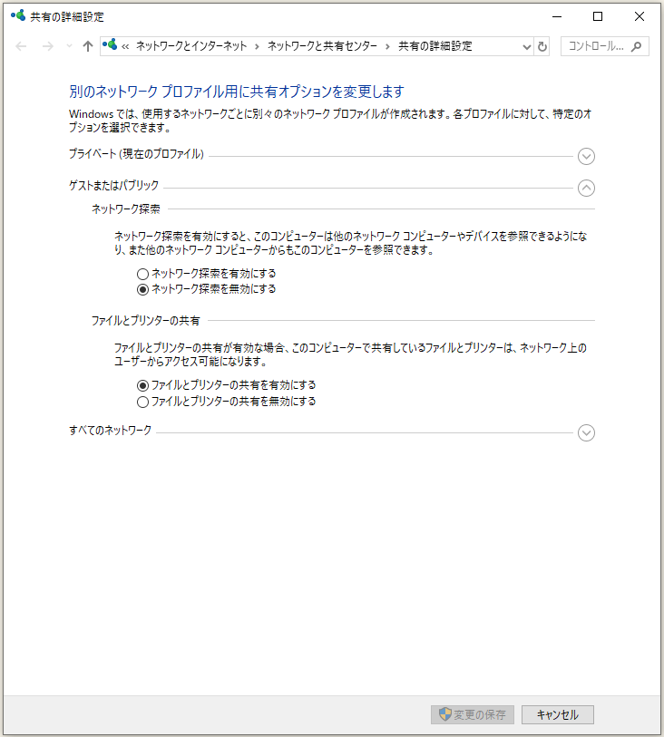Select ファイルとプリンターの共有を無効にする
664x737 pixels.
[226, 402]
